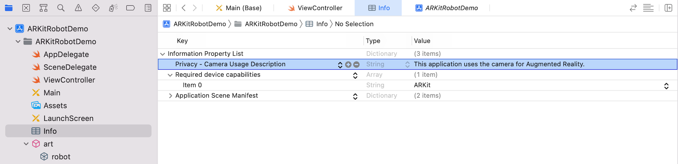Remove the Camera Usage row with minus

(x=356, y=64)
